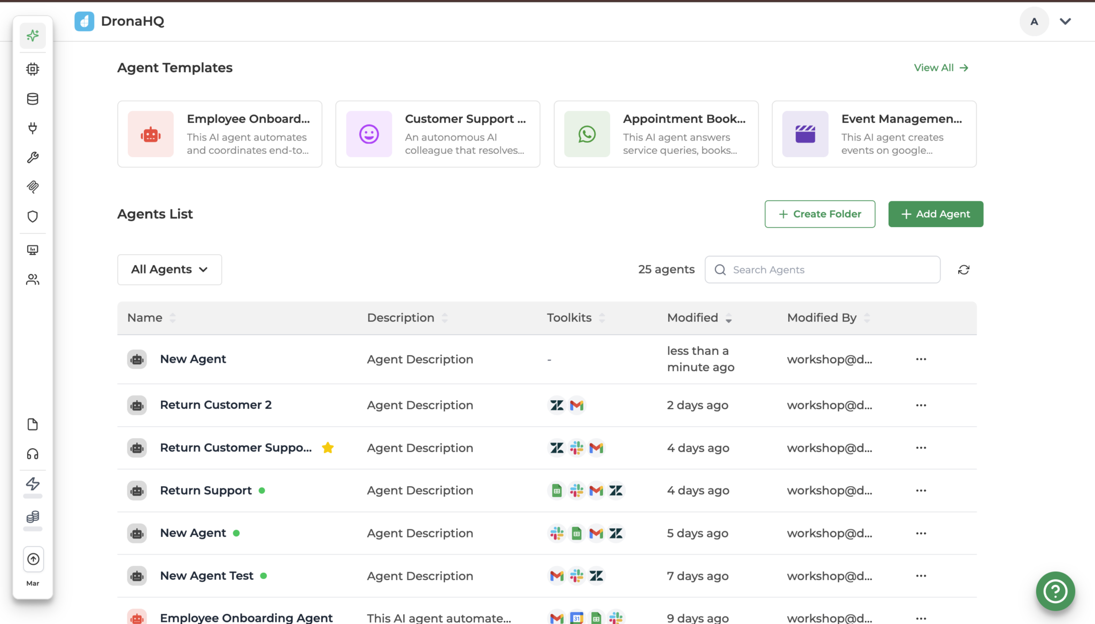Click the coins credits icon in the sidebar

point(33,517)
